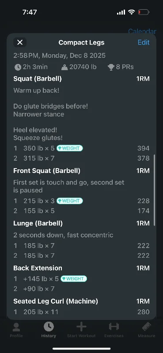Tap the Edit link
Image resolution: width=163 pixels, height=353 pixels.
(144, 42)
